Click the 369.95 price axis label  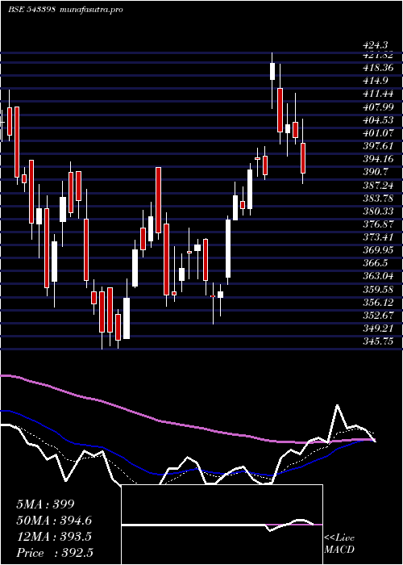[x=378, y=249]
